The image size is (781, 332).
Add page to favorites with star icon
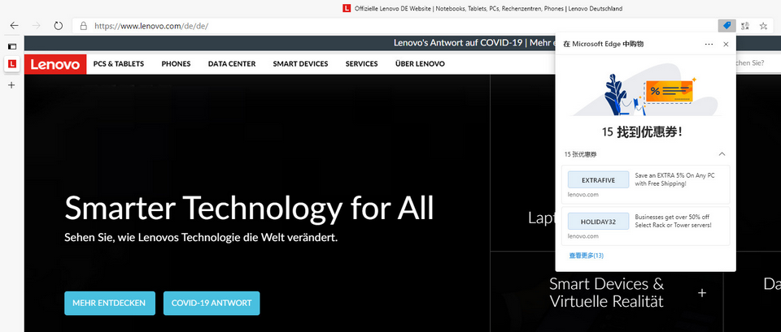click(763, 25)
